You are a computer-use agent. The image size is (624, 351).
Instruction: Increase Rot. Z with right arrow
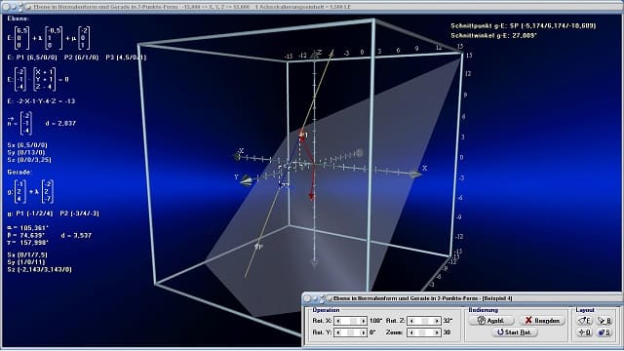pos(437,321)
